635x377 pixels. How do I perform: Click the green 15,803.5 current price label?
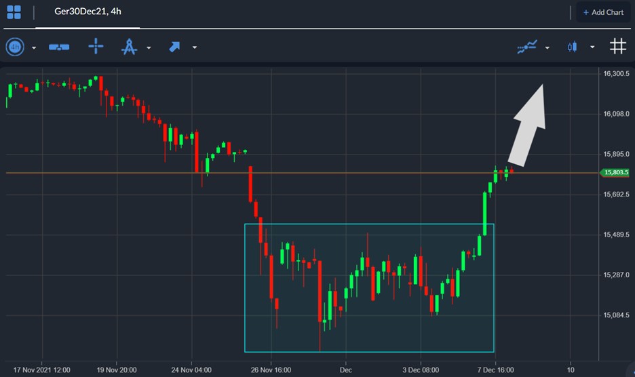(617, 173)
